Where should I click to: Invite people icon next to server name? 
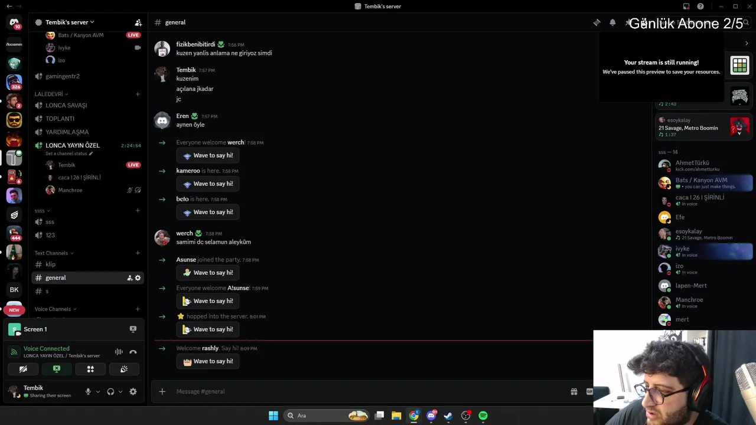coord(138,22)
